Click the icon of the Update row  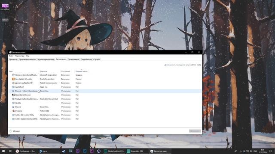pyautogui.click(x=13, y=103)
